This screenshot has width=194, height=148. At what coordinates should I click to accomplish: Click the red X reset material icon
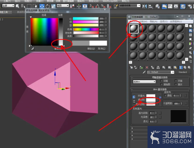coord(147,67)
